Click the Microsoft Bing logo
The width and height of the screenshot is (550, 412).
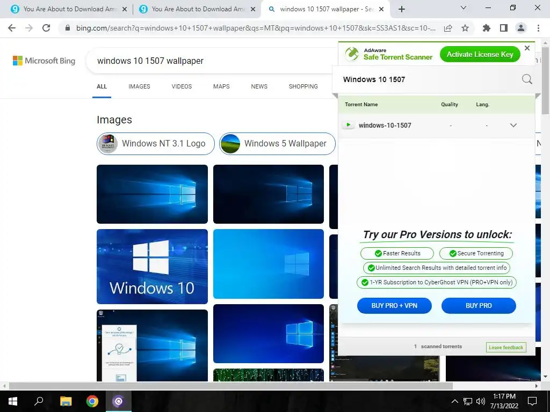tap(44, 61)
